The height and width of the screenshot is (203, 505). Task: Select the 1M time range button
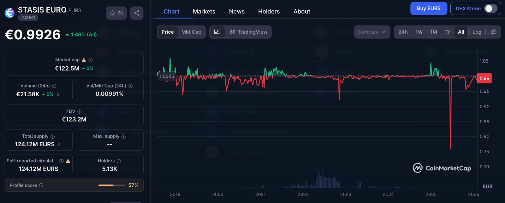point(433,32)
